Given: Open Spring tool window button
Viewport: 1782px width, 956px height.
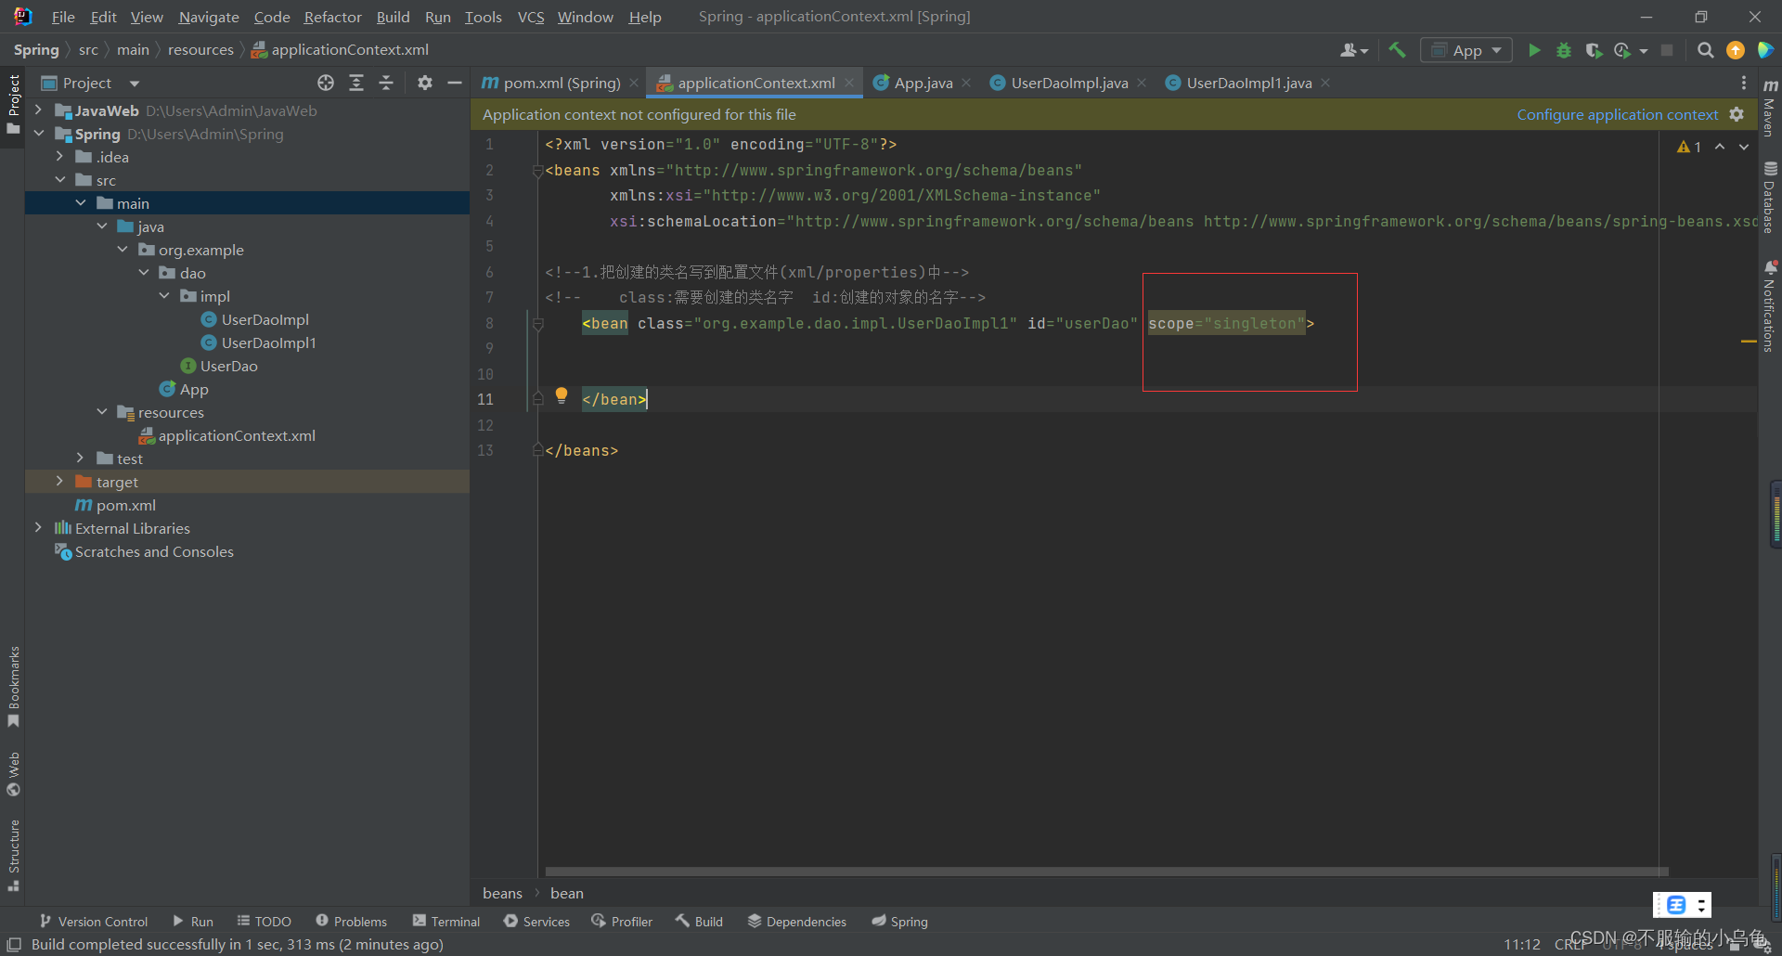Looking at the screenshot, I should point(899,921).
